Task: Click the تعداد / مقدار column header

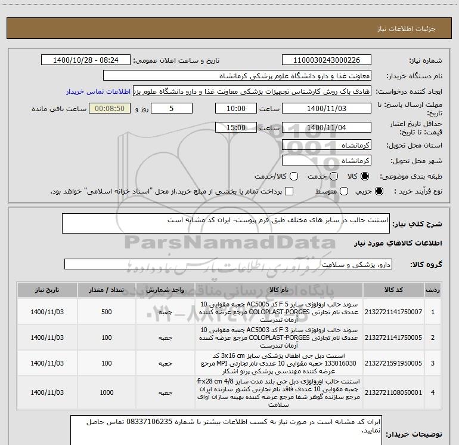Action: click(x=107, y=290)
